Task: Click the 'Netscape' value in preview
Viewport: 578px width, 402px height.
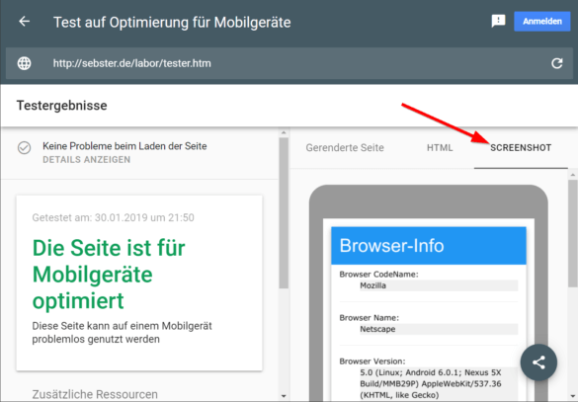Action: (x=377, y=329)
